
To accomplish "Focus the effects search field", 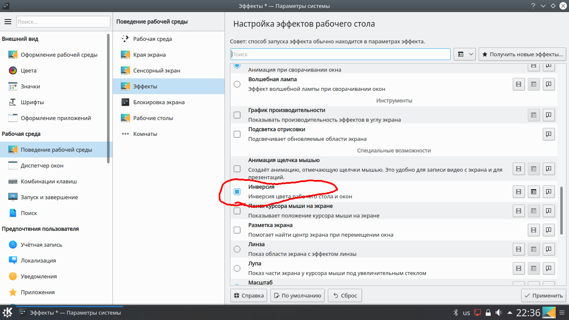I will [340, 54].
